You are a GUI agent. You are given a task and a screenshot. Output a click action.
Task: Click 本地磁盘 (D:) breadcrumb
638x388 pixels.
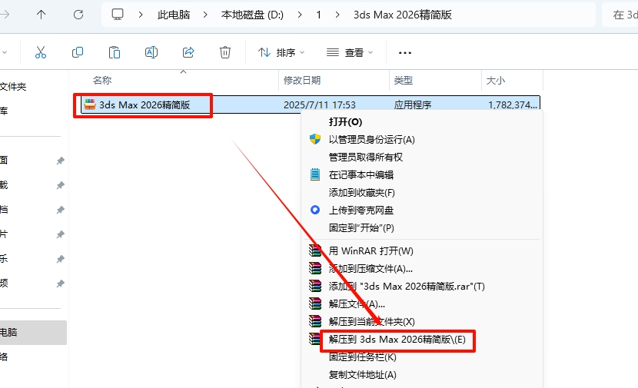click(252, 15)
